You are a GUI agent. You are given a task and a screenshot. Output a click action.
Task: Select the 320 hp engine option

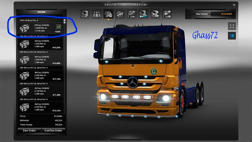point(40,44)
